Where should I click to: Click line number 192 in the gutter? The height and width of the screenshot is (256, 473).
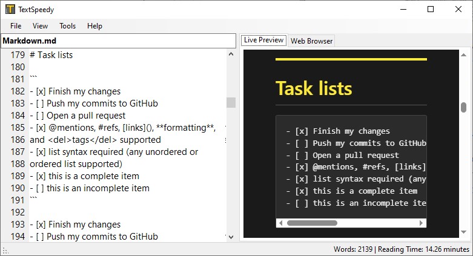18,212
